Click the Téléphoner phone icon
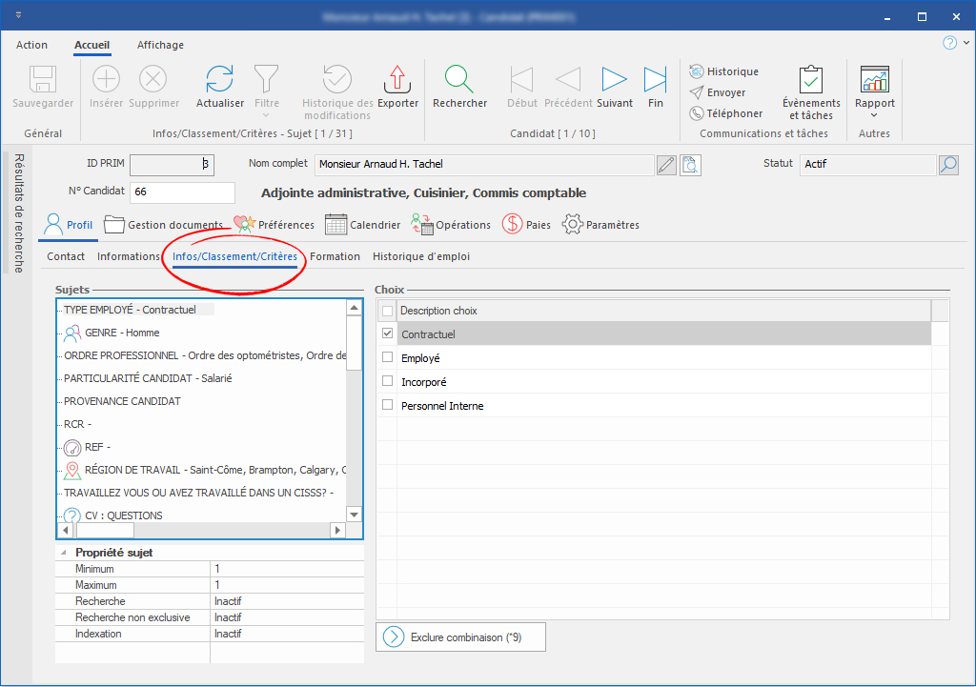Viewport: 976px width, 687px height. [697, 113]
